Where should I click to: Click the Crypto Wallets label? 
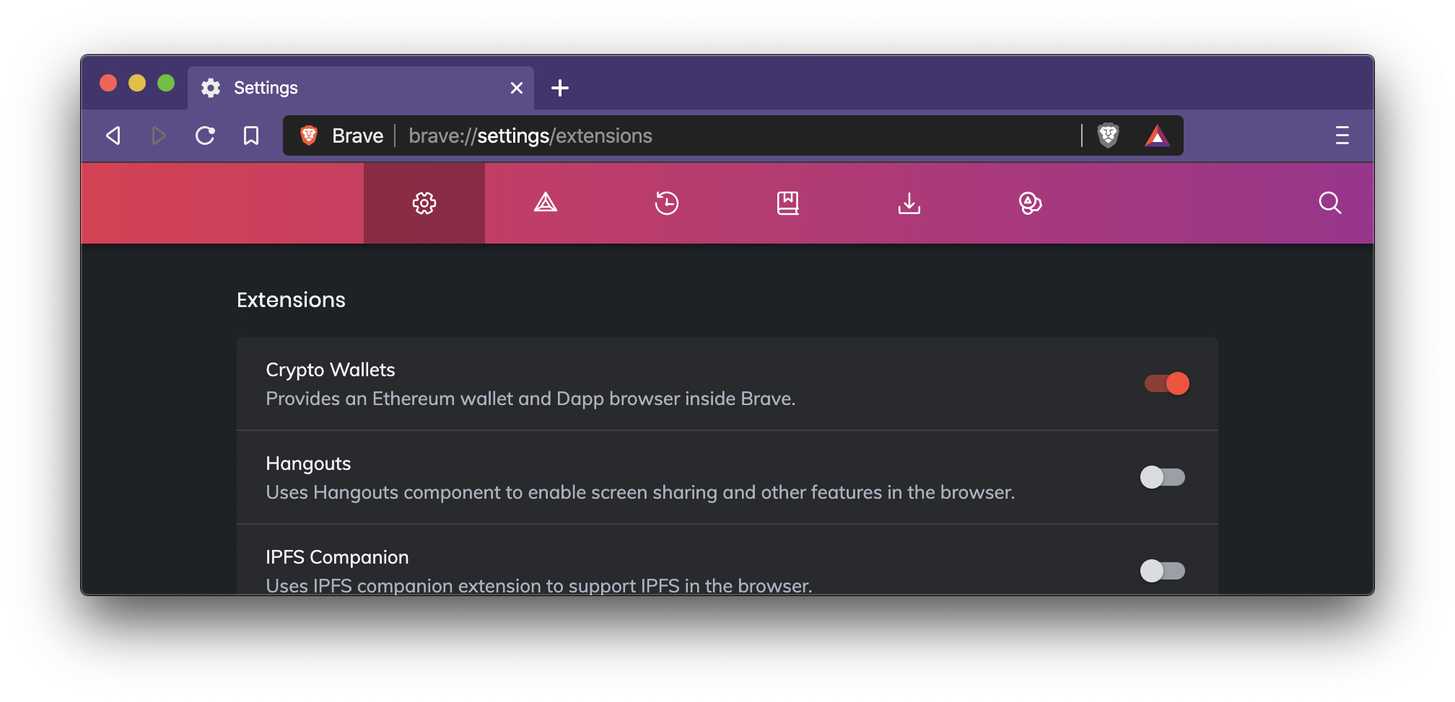(331, 370)
